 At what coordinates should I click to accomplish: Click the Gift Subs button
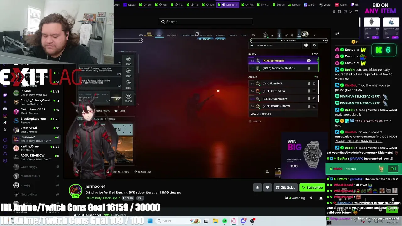285,188
